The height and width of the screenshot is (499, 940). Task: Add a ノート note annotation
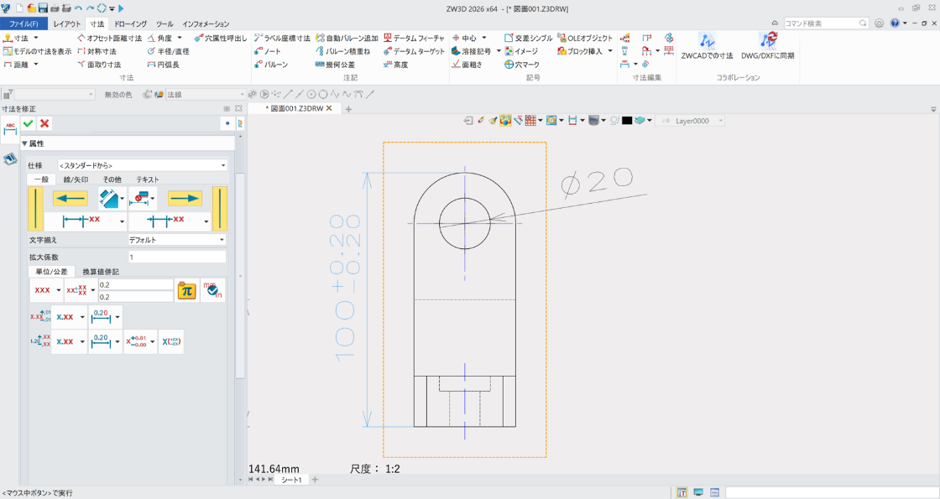(x=268, y=51)
